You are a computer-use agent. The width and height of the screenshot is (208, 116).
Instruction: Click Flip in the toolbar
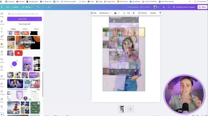[x=128, y=13]
